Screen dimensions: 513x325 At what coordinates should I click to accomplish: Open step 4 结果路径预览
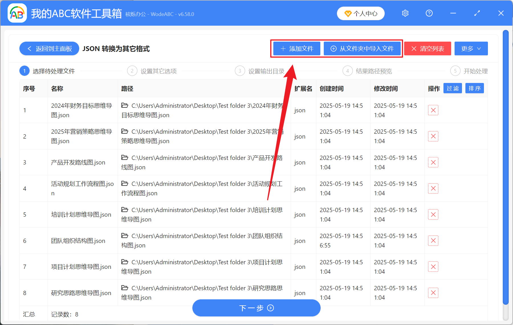[368, 71]
